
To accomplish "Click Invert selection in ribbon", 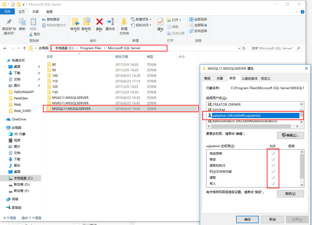I will pyautogui.click(x=198, y=31).
